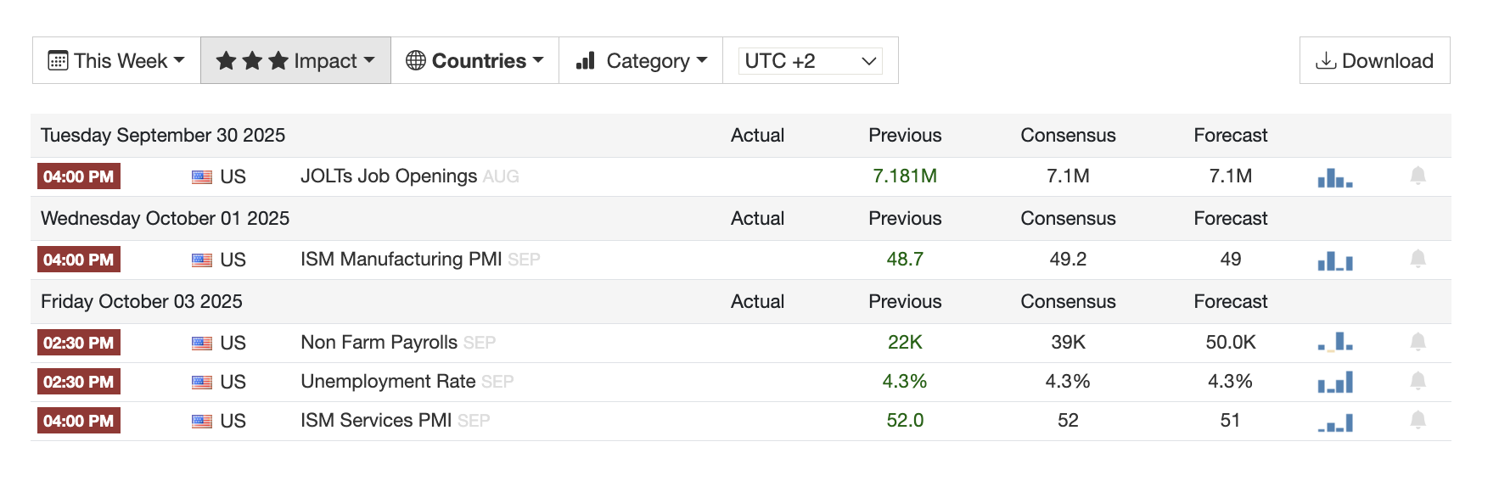Open chart icon for ISM Manufacturing PMI
Screen dimensions: 1499x492
click(1334, 260)
